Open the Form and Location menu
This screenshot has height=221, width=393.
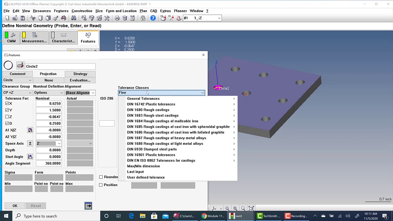coord(121,11)
